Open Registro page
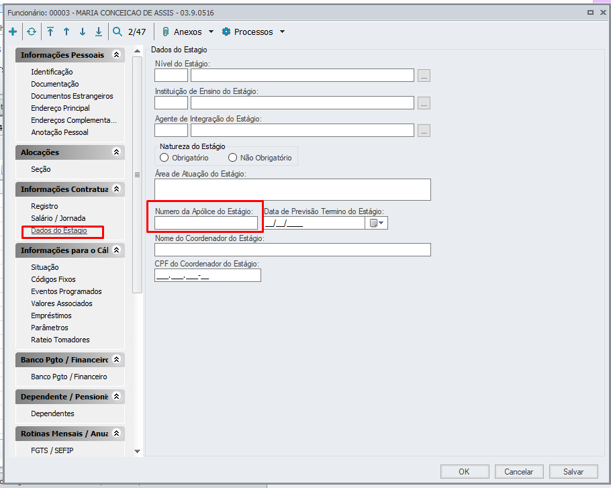611x488 pixels. 44,206
